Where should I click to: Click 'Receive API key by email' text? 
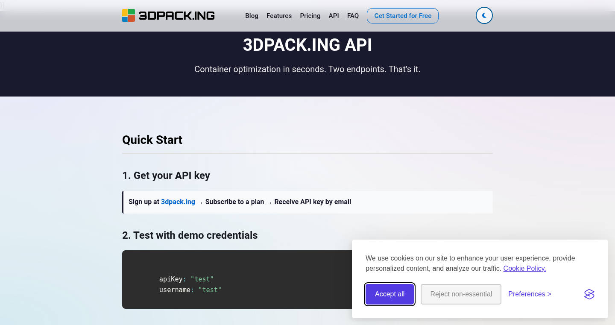(313, 202)
